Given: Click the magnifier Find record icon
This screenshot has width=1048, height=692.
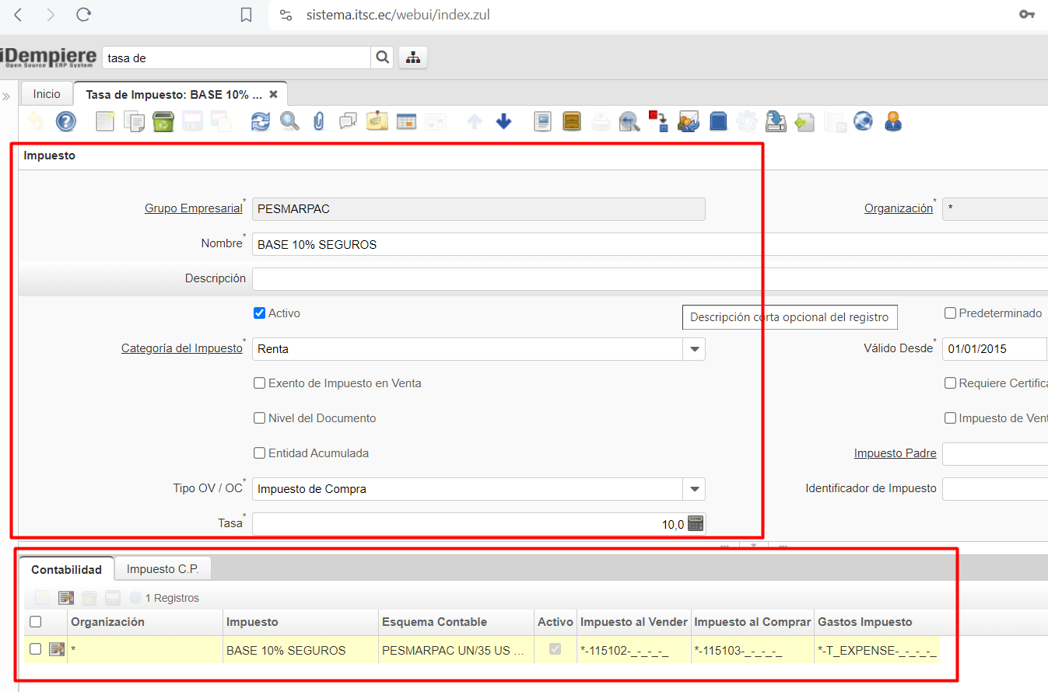Looking at the screenshot, I should coord(289,121).
